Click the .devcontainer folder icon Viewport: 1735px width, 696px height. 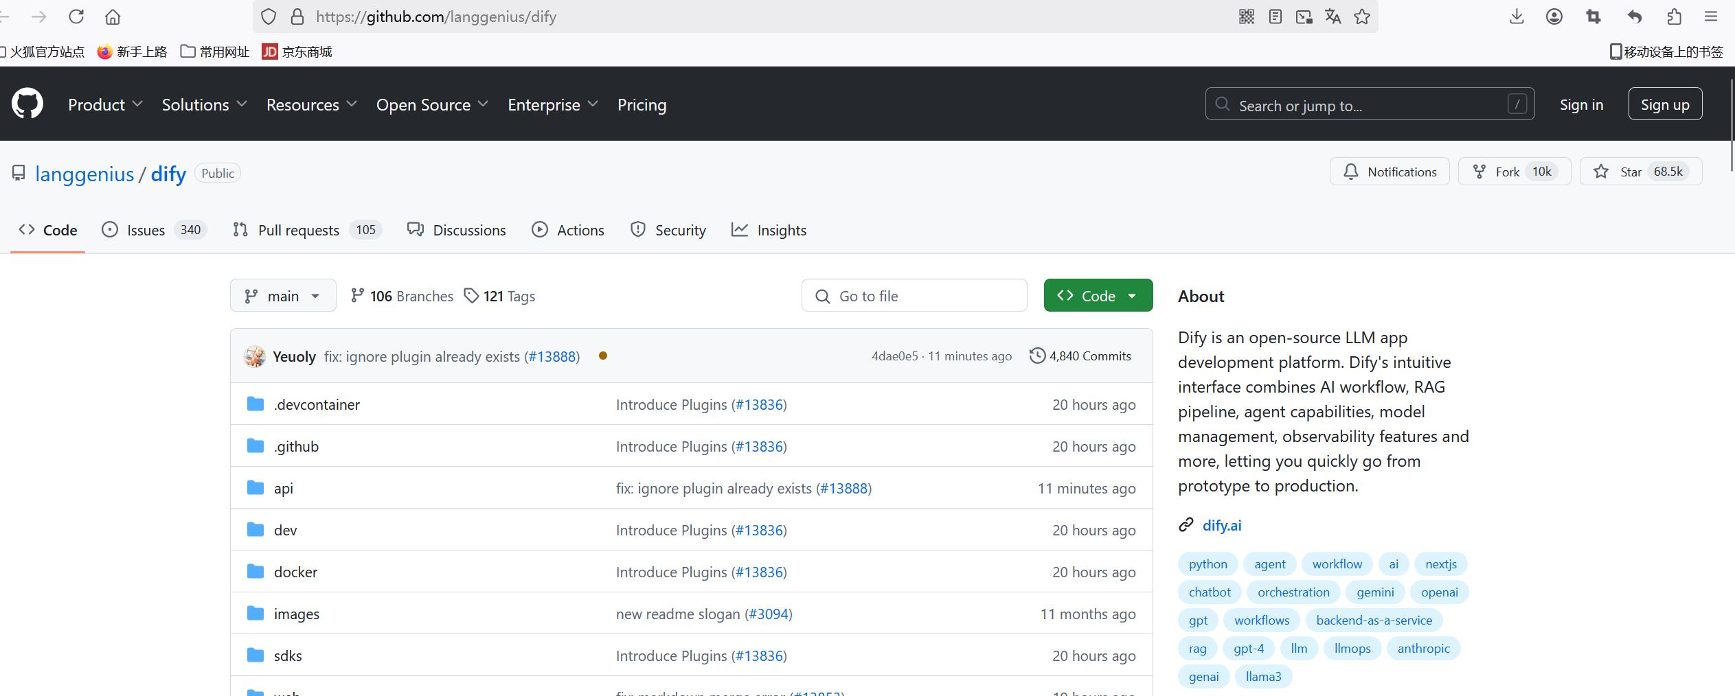[256, 404]
